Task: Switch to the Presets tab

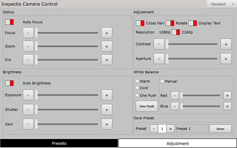Action: click(59, 143)
